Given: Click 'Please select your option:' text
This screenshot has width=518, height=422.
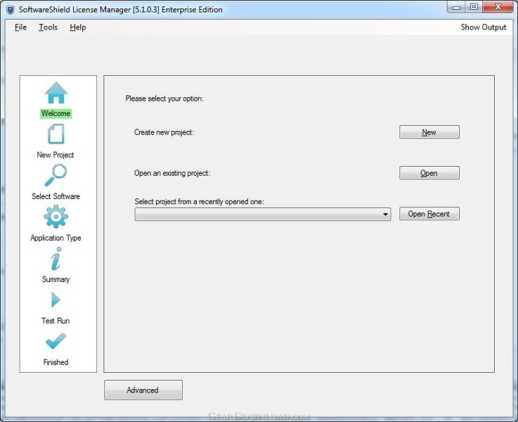Looking at the screenshot, I should 164,98.
